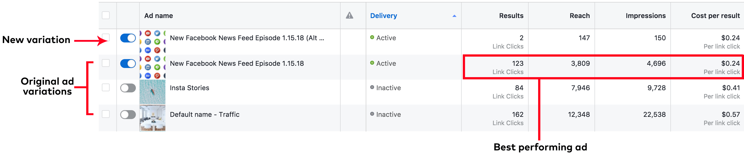Select the Insta Stories row checkbox
This screenshot has height=154, width=744.
106,88
